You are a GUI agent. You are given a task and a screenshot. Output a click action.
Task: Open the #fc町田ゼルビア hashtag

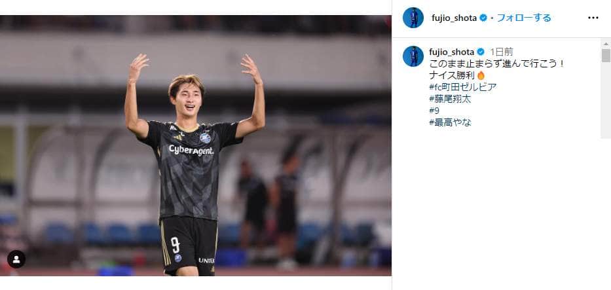[x=463, y=87]
